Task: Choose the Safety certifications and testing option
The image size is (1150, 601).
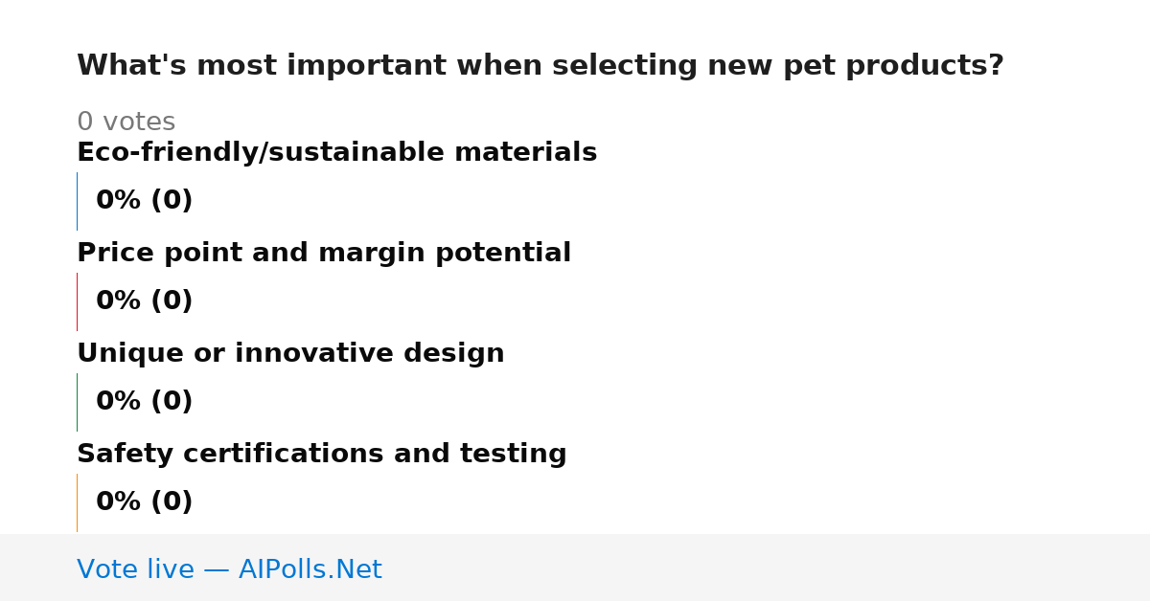Action: pyautogui.click(x=322, y=455)
